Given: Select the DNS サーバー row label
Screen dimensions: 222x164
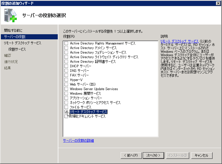Looking at the screenshot, I should 79,70.
